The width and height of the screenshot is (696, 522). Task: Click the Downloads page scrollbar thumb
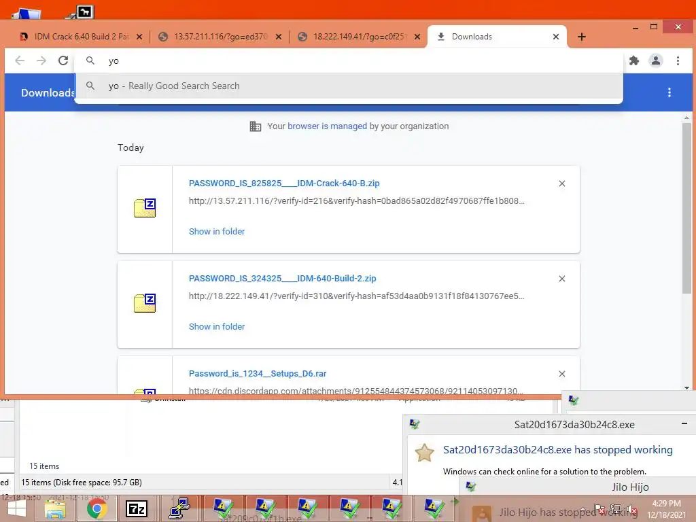[x=686, y=208]
